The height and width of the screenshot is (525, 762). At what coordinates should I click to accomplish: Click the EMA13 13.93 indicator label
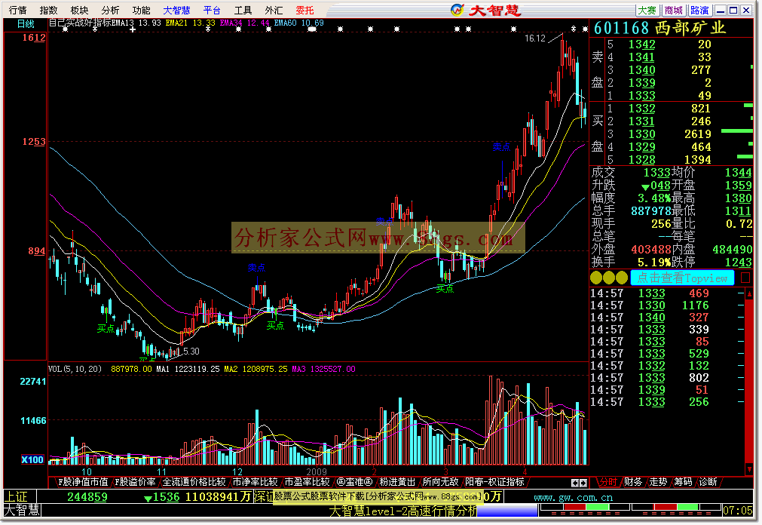coord(136,23)
